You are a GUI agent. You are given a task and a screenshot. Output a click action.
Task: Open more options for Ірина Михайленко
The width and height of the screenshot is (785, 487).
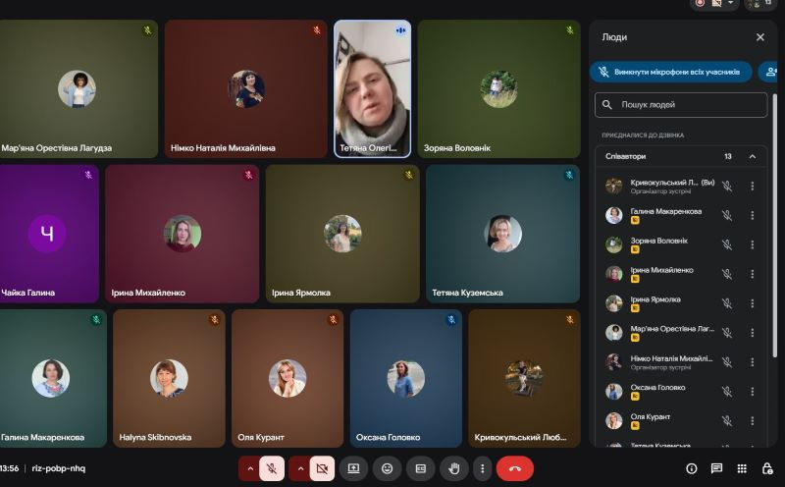(x=753, y=274)
